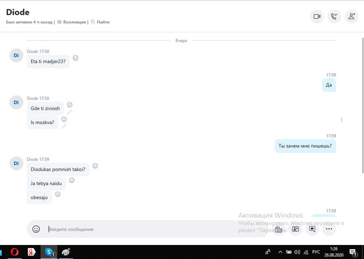
Task: Open the People icon in the system tray
Action: [268, 252]
